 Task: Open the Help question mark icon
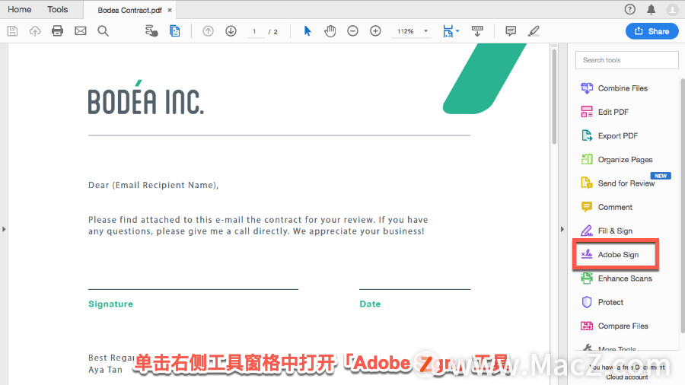coord(629,9)
